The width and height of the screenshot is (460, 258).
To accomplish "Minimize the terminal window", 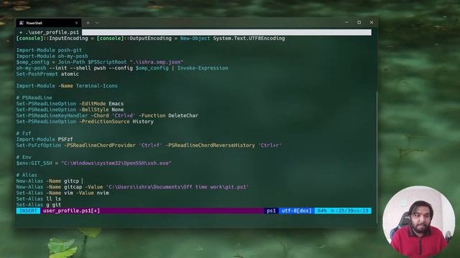I will (346, 22).
